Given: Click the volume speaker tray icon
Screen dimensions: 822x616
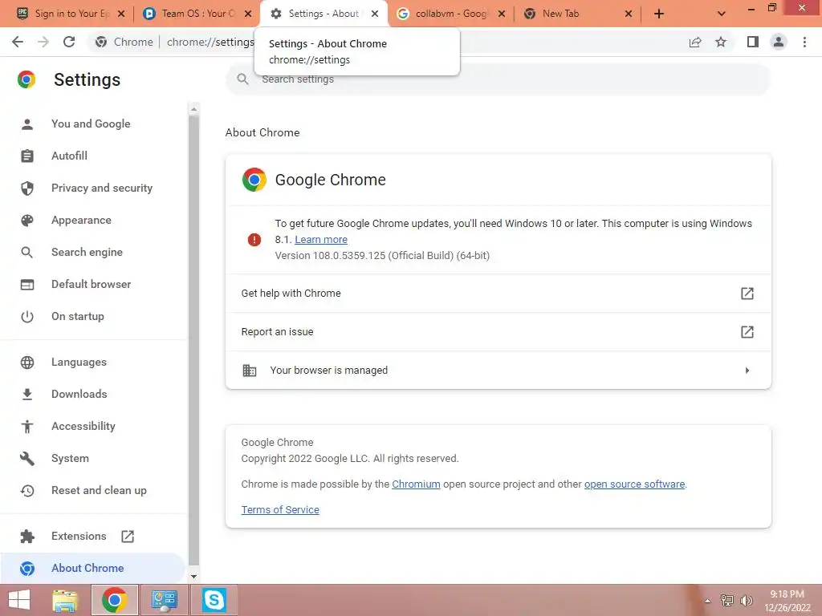Looking at the screenshot, I should pyautogui.click(x=746, y=601).
